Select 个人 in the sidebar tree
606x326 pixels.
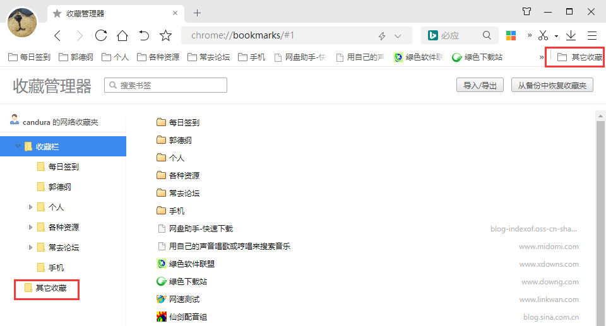(x=50, y=207)
